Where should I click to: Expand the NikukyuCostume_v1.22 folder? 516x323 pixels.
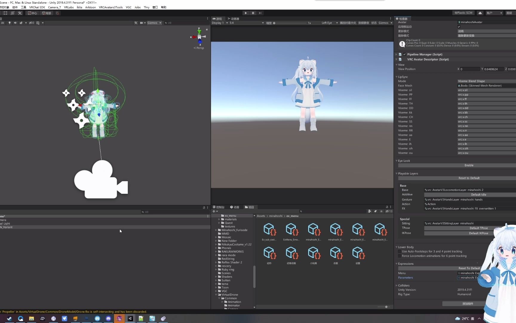216,245
